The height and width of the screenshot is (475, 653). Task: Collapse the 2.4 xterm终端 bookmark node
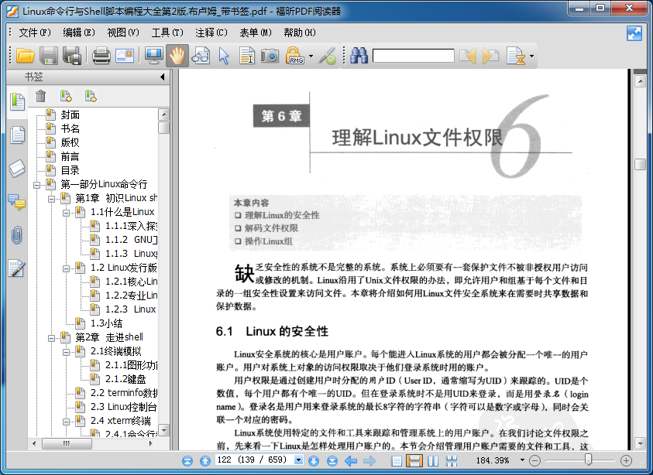coord(66,422)
